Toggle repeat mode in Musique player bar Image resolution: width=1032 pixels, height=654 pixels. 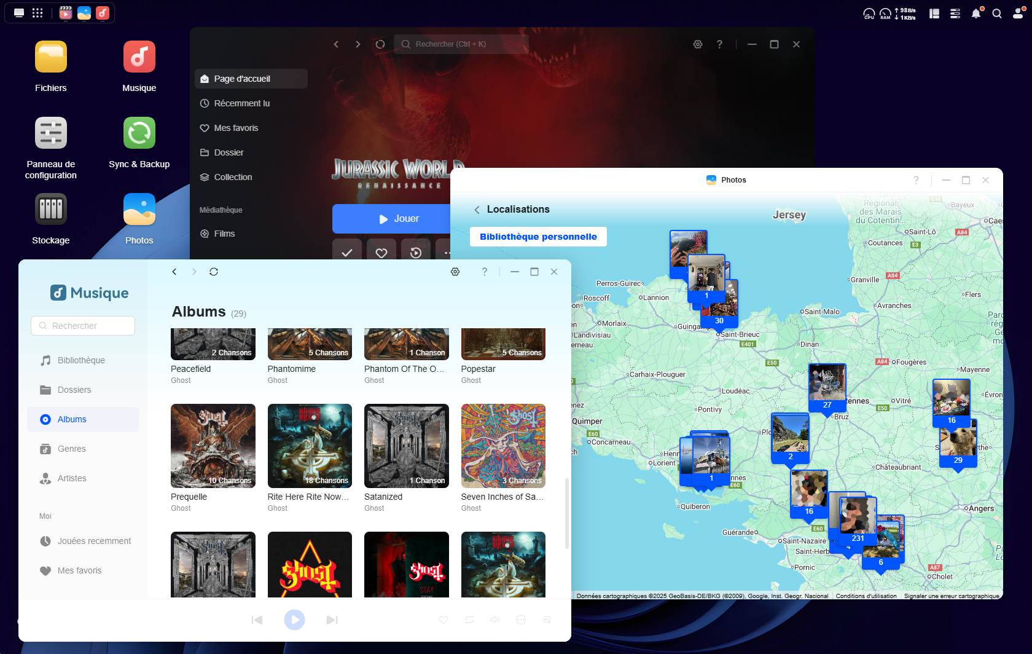click(469, 620)
